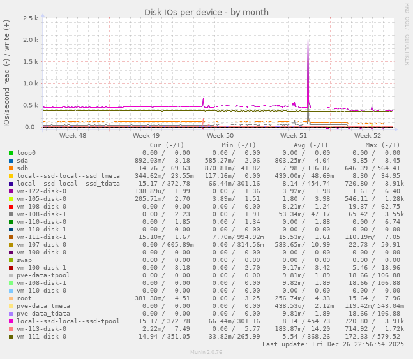
Task: Click the 'Week 51' x-axis label
Action: coord(294,136)
